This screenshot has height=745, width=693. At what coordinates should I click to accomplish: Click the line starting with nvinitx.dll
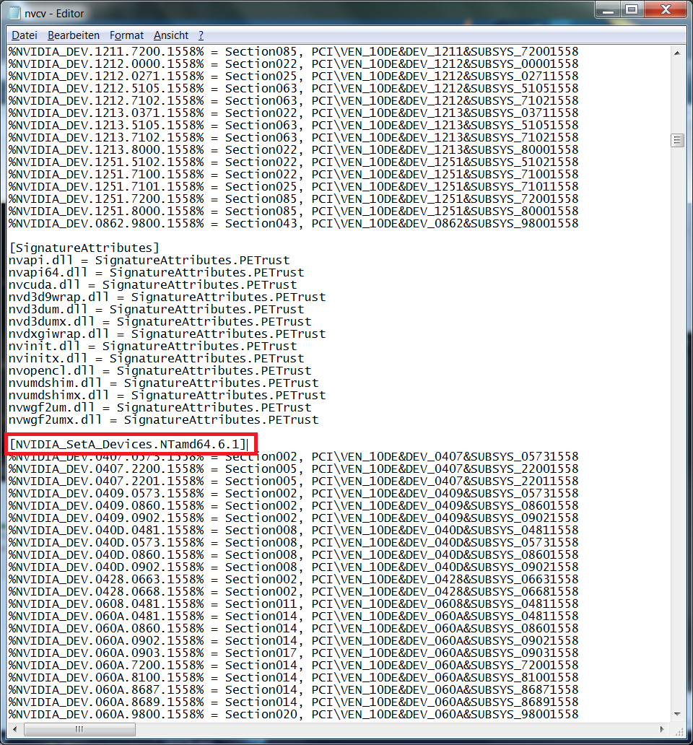click(x=156, y=359)
